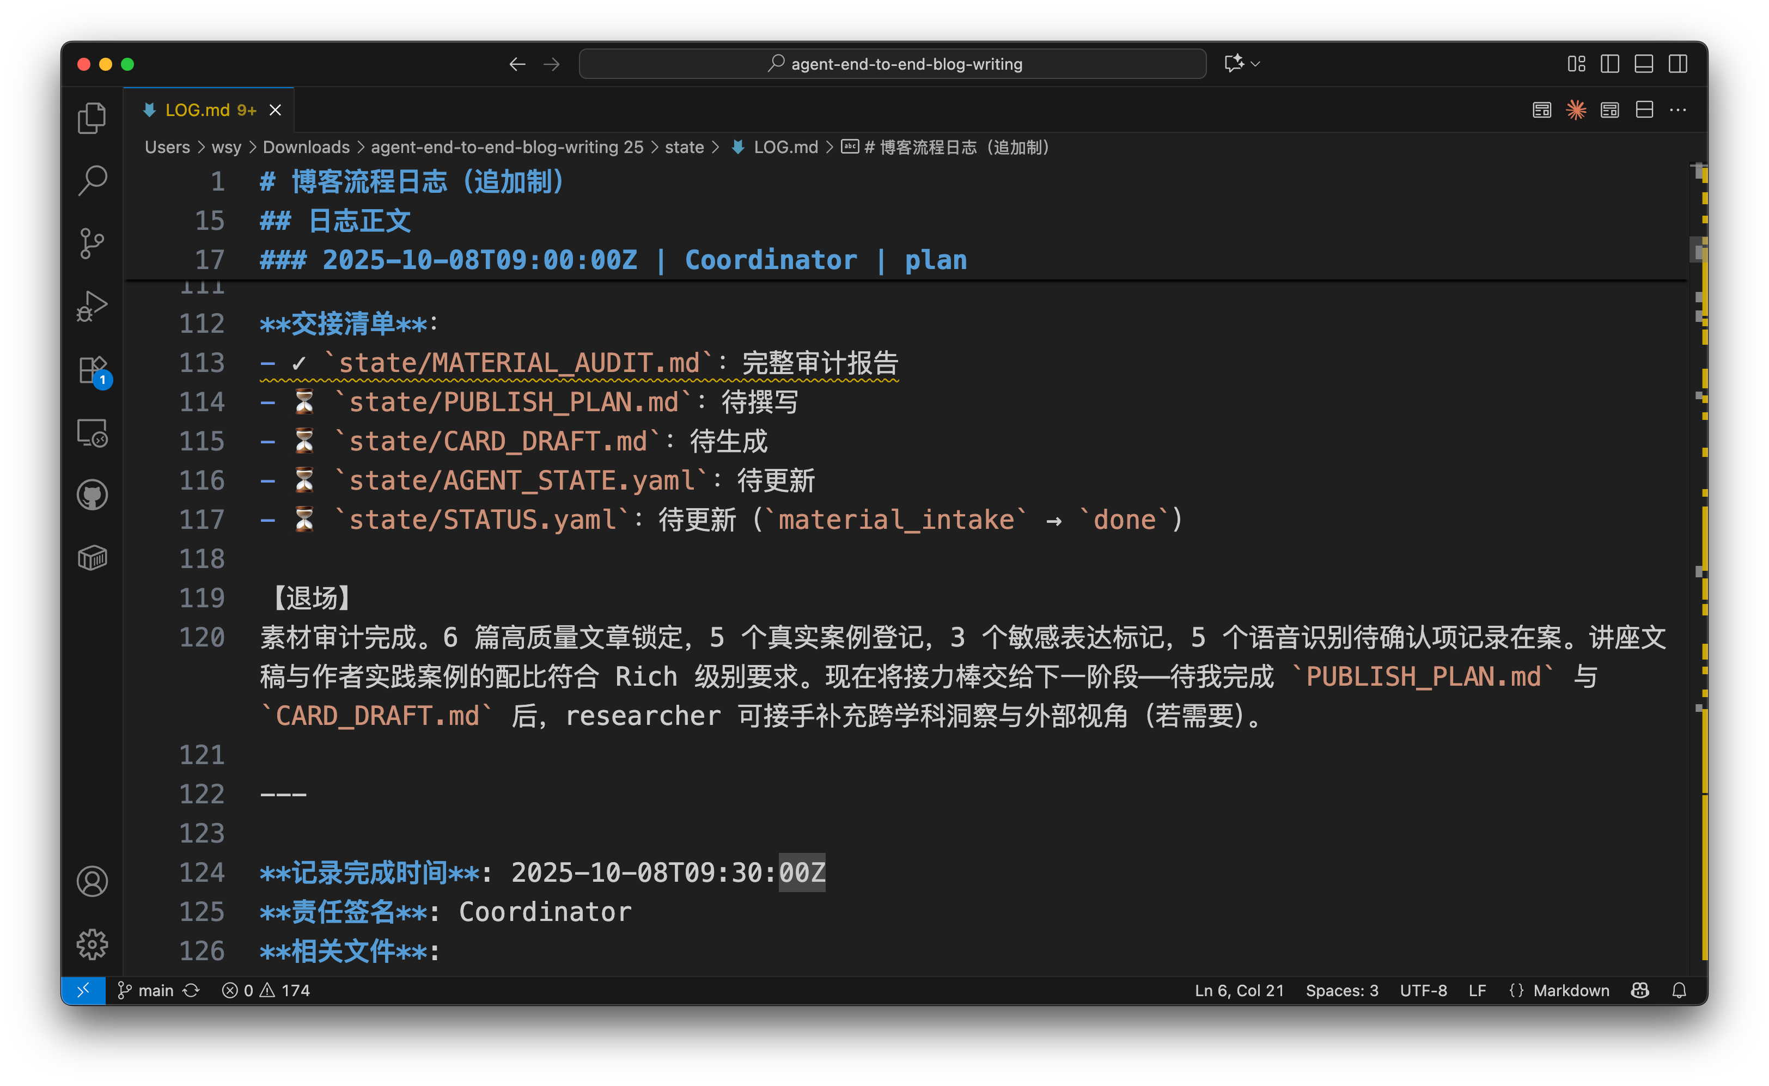Toggle the secondary sidebar
Image resolution: width=1769 pixels, height=1086 pixels.
[1677, 63]
